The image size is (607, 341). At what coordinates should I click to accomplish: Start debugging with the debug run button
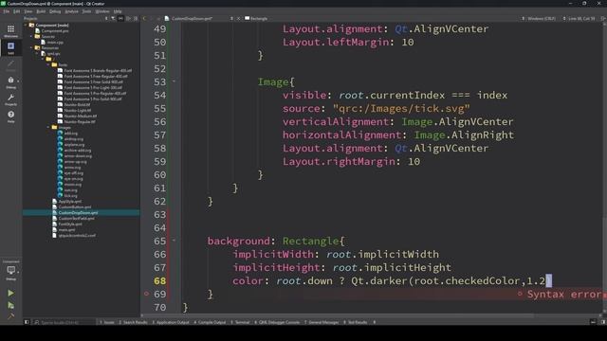(x=10, y=305)
